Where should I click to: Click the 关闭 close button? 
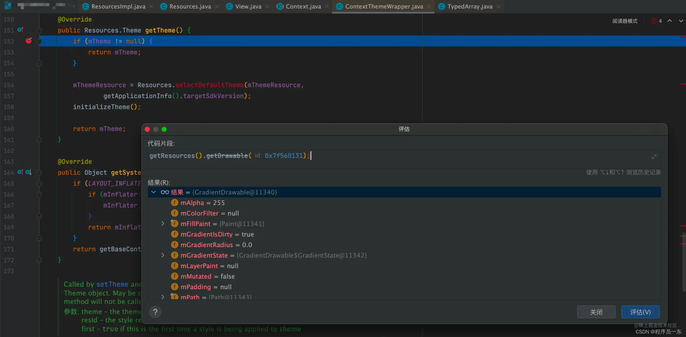[x=596, y=312]
